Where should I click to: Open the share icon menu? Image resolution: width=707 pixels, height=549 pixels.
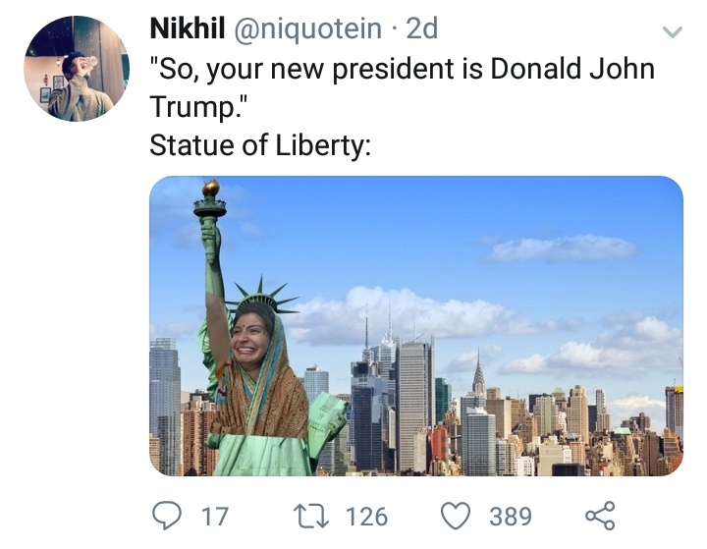pyautogui.click(x=600, y=516)
